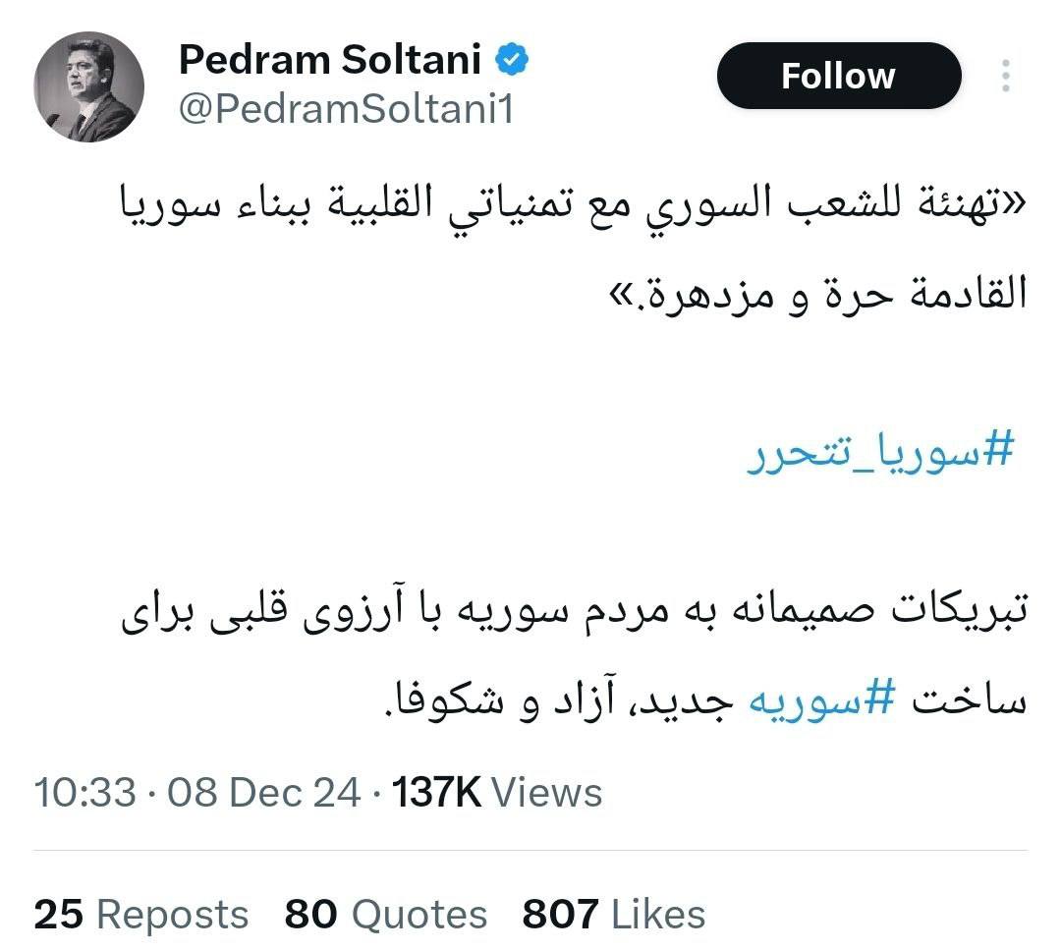1061x951 pixels.
Task: Click the blue verified badge
Action: [x=512, y=61]
